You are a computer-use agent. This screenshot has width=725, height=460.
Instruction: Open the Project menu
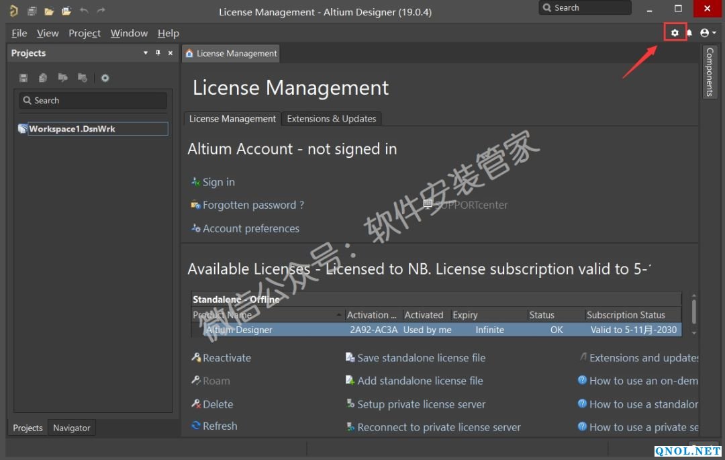coord(85,33)
